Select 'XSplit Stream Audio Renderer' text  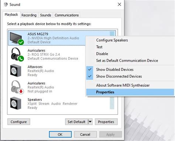click(52, 103)
